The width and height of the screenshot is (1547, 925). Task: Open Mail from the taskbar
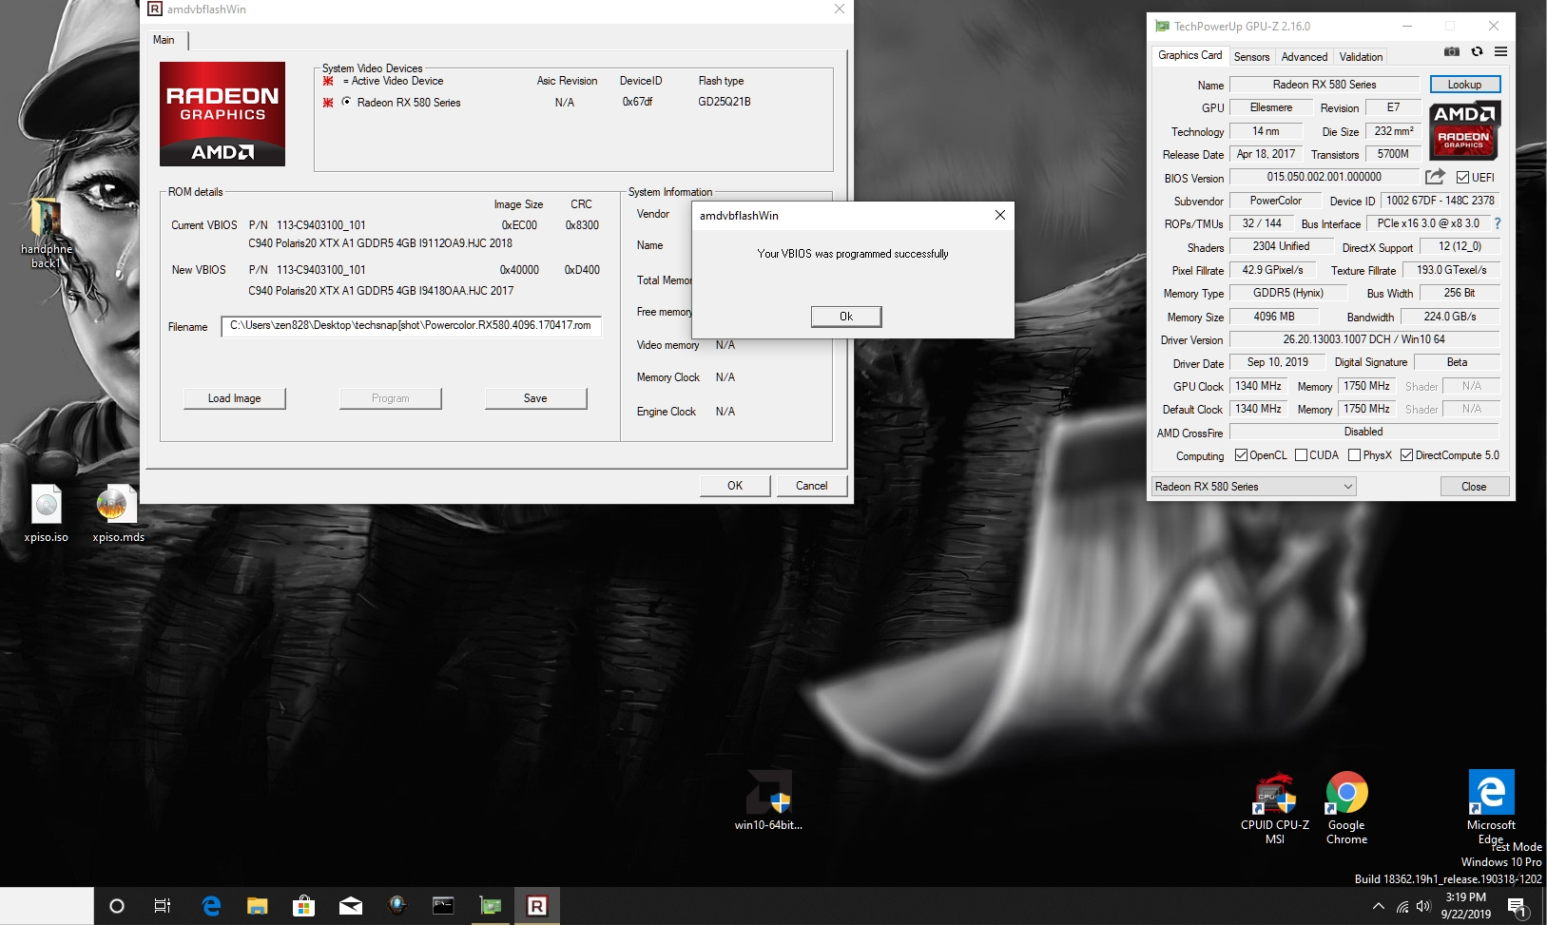[x=351, y=906]
